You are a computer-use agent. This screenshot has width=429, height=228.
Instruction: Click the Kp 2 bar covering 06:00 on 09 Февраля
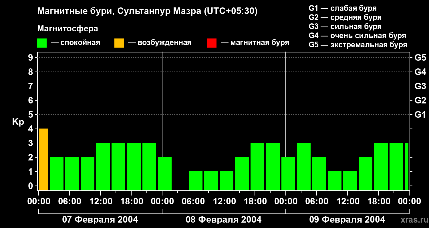pyautogui.click(x=319, y=174)
